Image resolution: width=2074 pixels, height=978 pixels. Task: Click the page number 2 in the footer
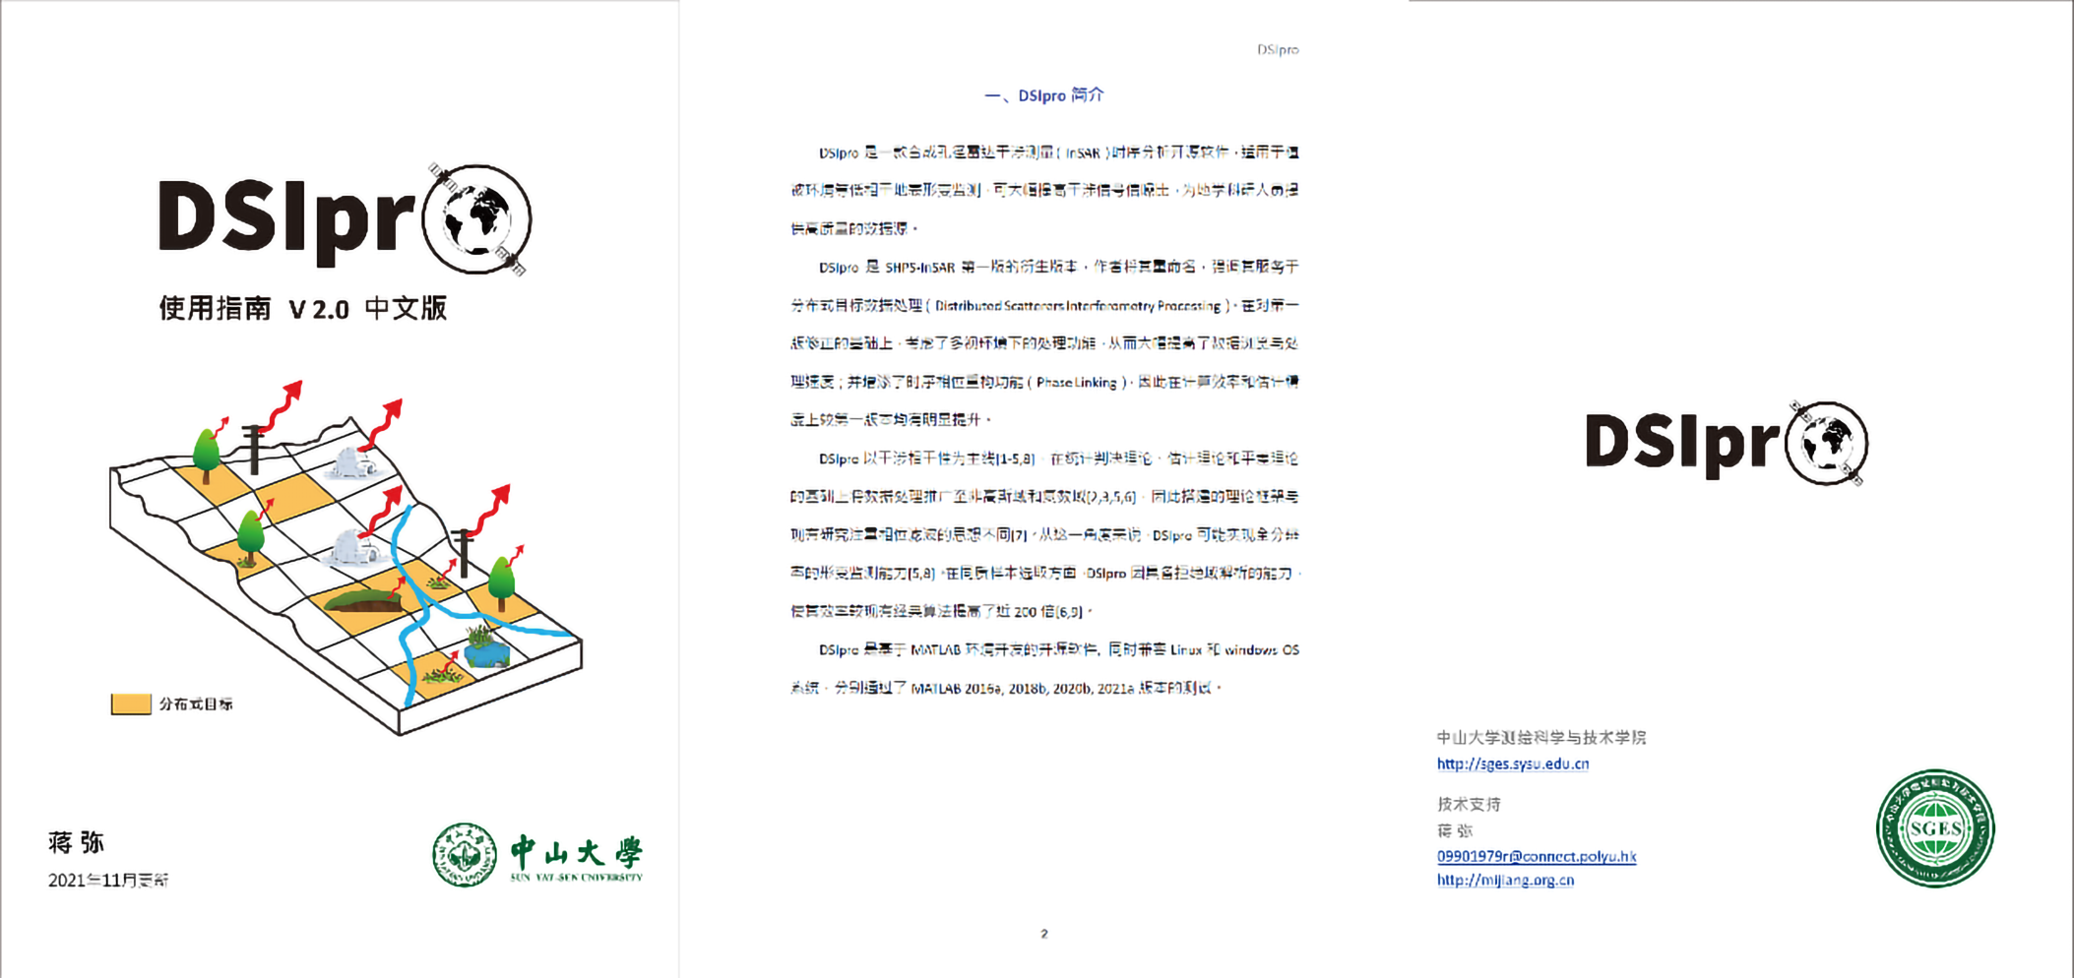(x=1043, y=934)
